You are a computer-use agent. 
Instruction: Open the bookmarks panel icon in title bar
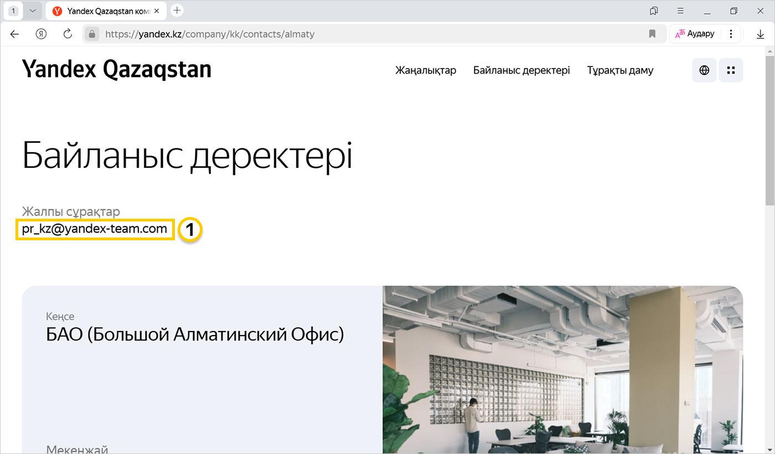(654, 11)
